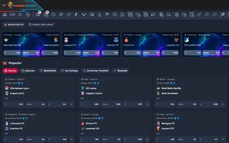Viewport: 229px width, 143px height.
Task: Bet on Cagliari Calcio win at 2.76
Action: [x=133, y=104]
